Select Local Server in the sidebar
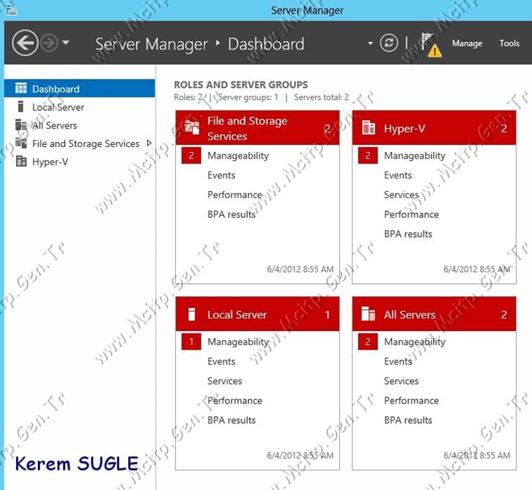This screenshot has height=490, width=532. (80, 107)
